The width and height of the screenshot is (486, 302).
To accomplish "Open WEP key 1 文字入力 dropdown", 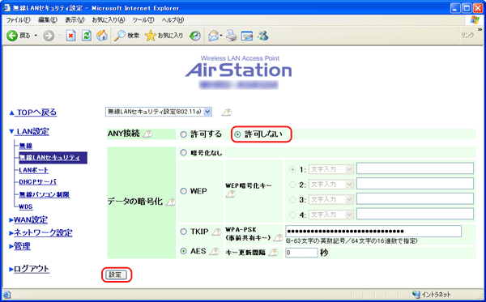I will coord(331,169).
